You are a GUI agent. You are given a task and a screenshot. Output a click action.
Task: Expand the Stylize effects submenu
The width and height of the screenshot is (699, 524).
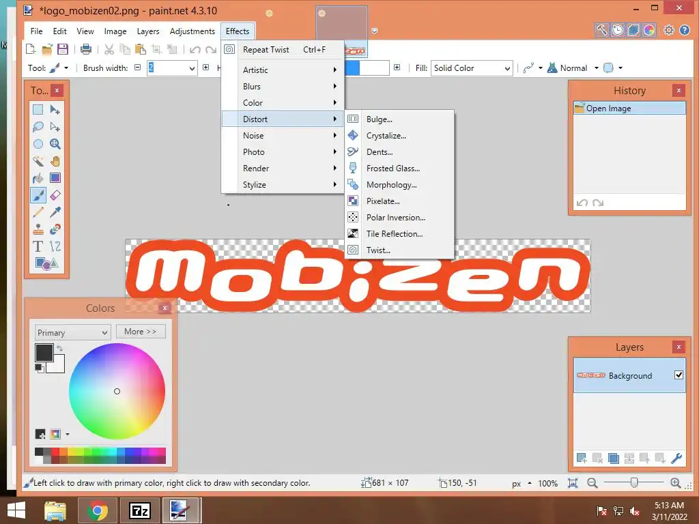pyautogui.click(x=283, y=184)
